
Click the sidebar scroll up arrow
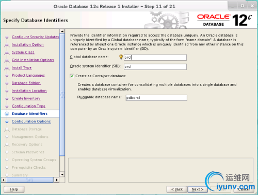click(62, 31)
